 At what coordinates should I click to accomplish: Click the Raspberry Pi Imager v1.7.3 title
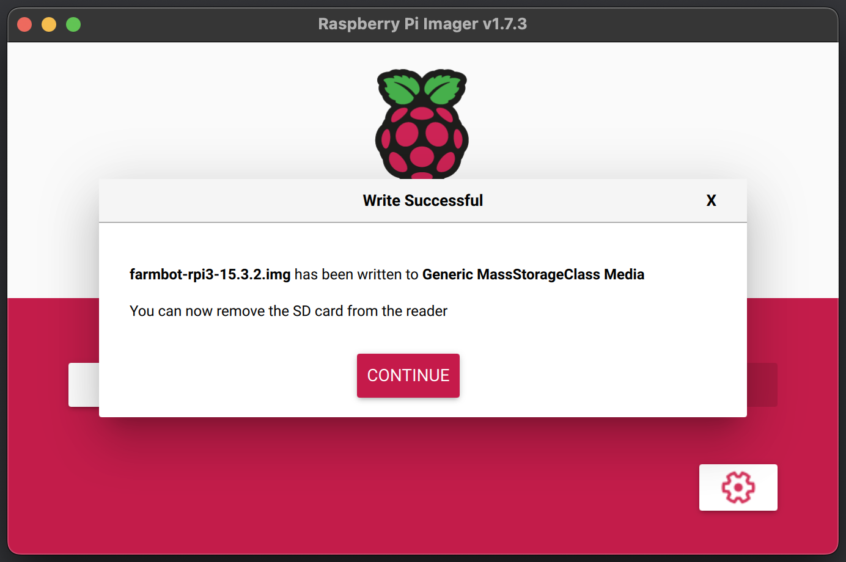pyautogui.click(x=422, y=24)
